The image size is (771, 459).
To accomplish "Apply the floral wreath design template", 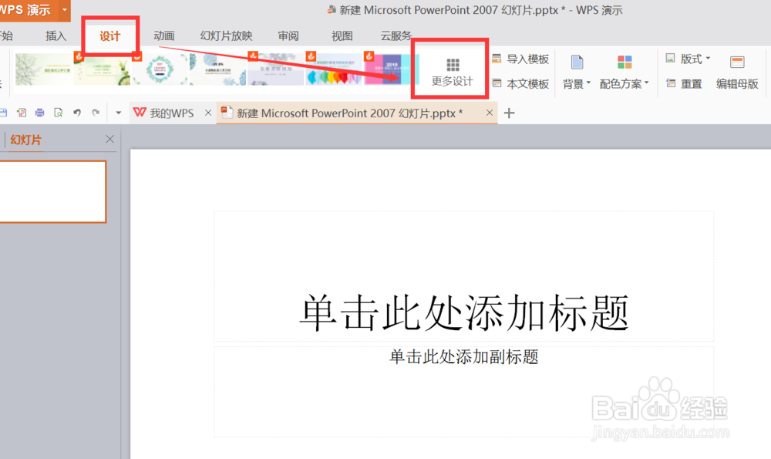I will [x=160, y=69].
